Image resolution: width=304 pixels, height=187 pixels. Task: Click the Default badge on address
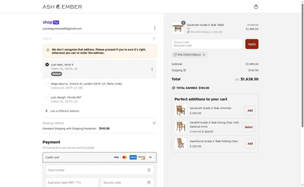point(57,74)
